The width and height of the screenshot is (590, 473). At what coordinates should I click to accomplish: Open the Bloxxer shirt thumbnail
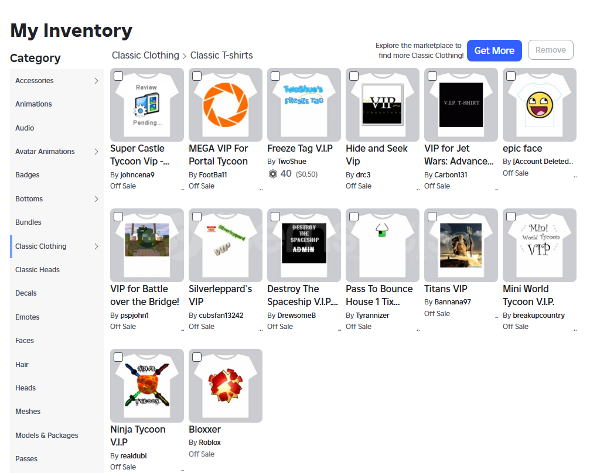point(226,386)
